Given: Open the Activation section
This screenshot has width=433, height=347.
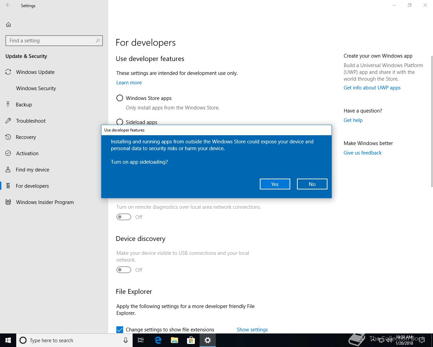Looking at the screenshot, I should 54,154.
